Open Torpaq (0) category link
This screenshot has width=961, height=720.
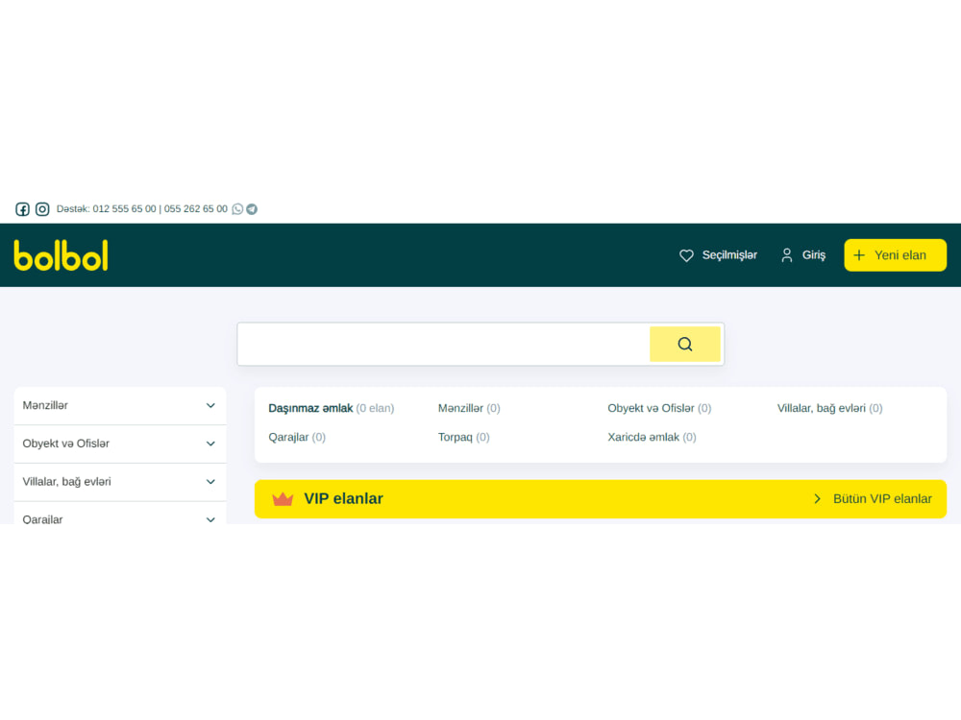point(463,437)
